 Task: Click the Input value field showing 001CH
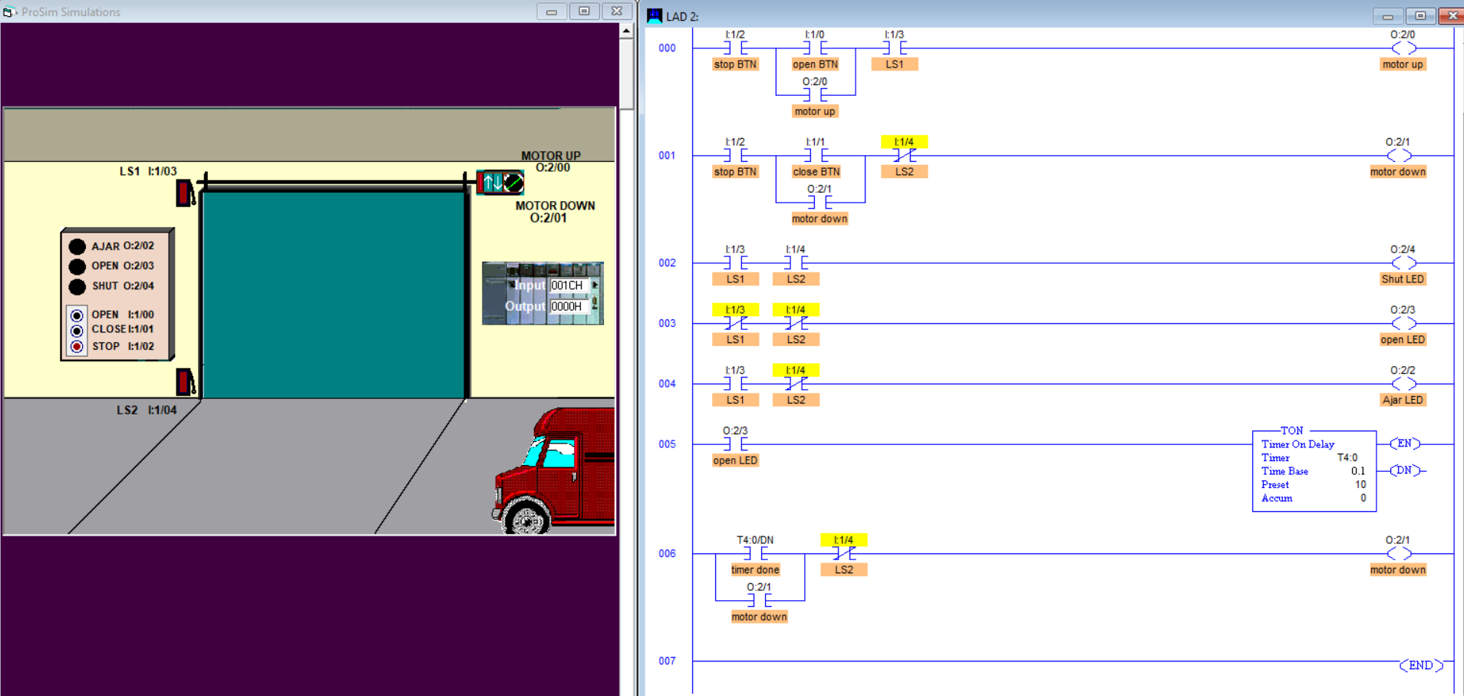(568, 285)
